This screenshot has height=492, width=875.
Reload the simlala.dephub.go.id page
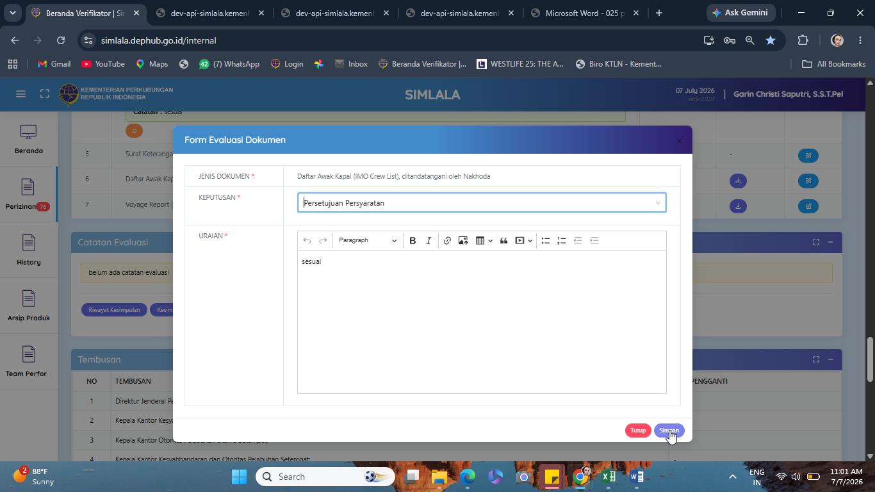[61, 40]
